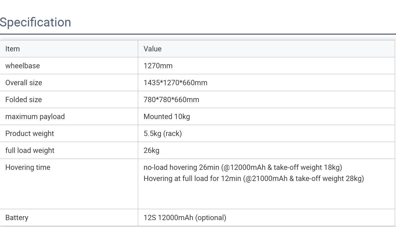
Task: Click the full load hovering 12min line
Action: pyautogui.click(x=253, y=179)
